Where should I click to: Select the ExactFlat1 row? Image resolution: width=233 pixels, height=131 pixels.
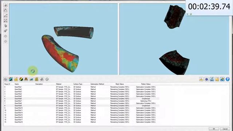pyautogui.click(x=82, y=87)
